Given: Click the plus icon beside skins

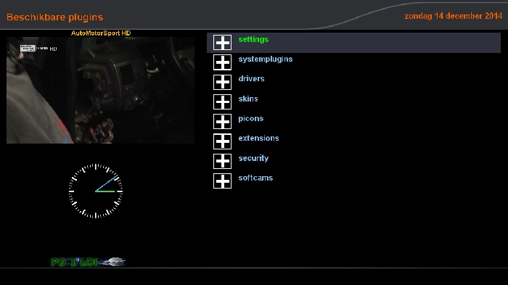Looking at the screenshot, I should (222, 102).
